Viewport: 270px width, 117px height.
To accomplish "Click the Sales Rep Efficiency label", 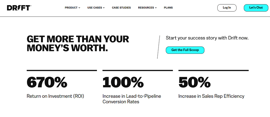I will 211,96.
